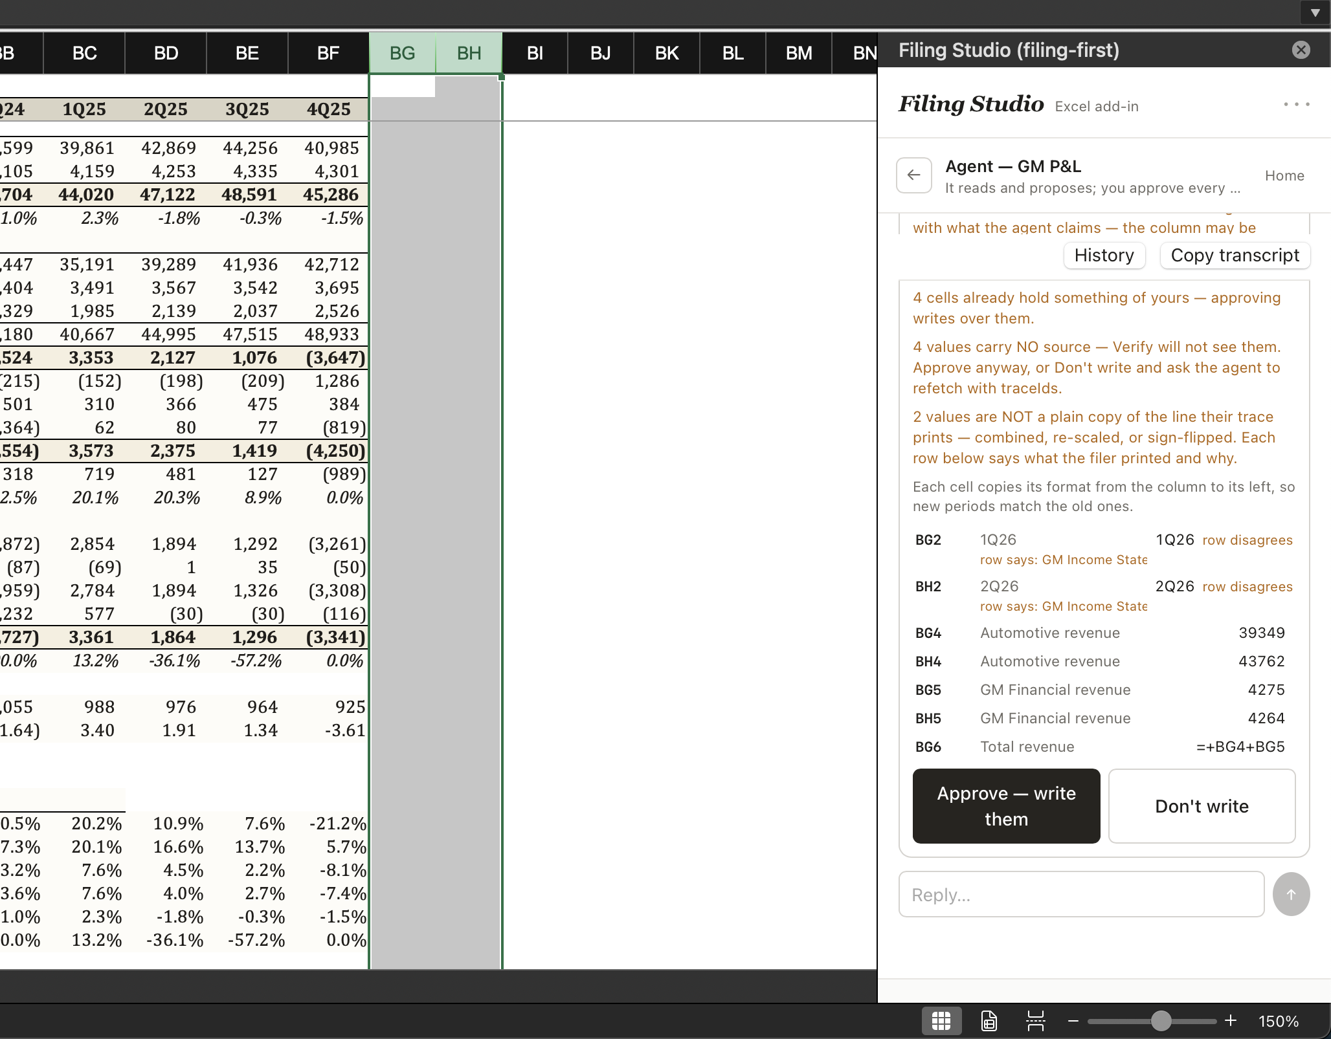Adjust the zoom slider handle
Image resolution: width=1331 pixels, height=1039 pixels.
tap(1161, 1021)
